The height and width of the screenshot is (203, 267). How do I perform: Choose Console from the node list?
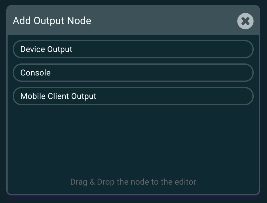[x=133, y=73]
